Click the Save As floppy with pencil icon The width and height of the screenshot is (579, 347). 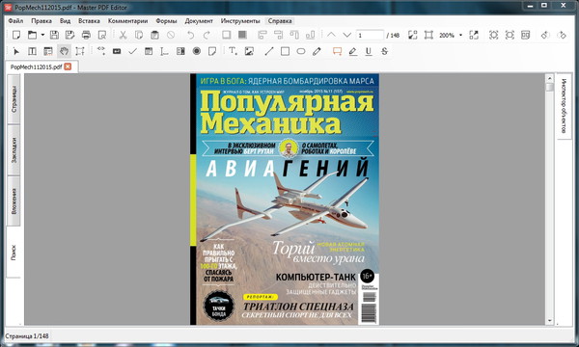(69, 35)
